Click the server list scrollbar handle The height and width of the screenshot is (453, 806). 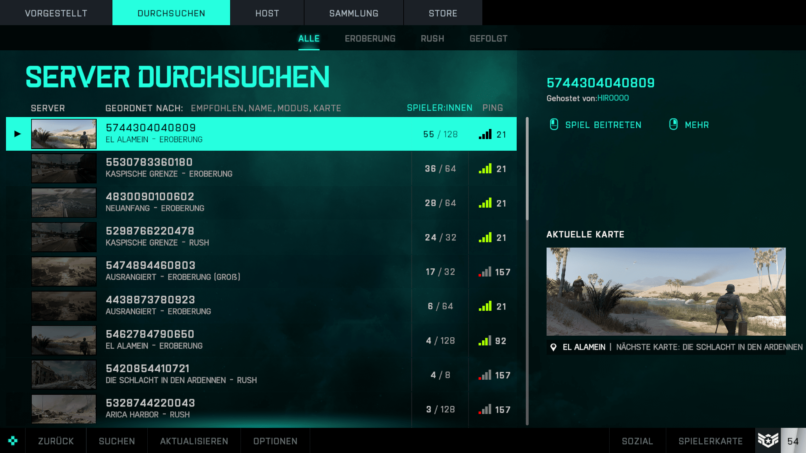pyautogui.click(x=527, y=169)
